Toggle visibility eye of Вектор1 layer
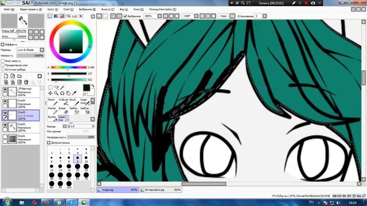Image resolution: width=367 pixels, height=206 pixels. click(5, 89)
